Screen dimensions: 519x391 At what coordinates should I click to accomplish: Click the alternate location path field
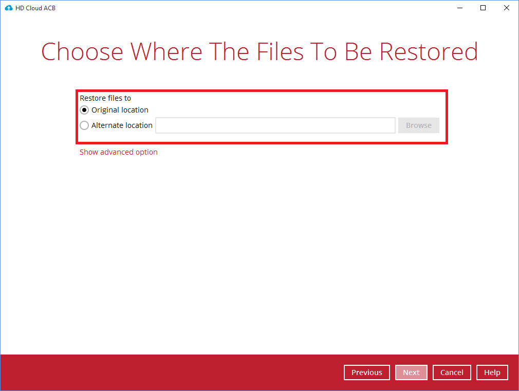275,125
